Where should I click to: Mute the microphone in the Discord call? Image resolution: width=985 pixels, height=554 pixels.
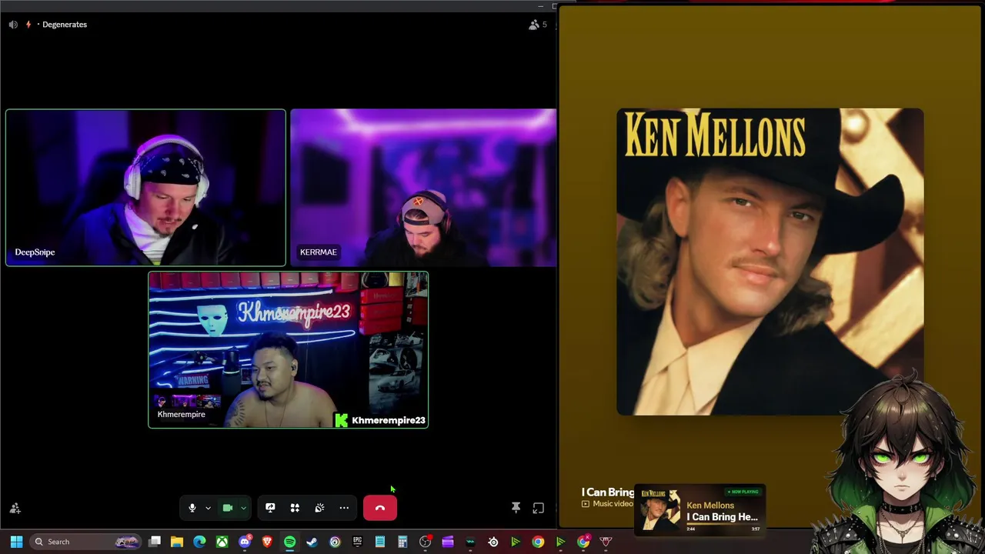[x=192, y=508]
